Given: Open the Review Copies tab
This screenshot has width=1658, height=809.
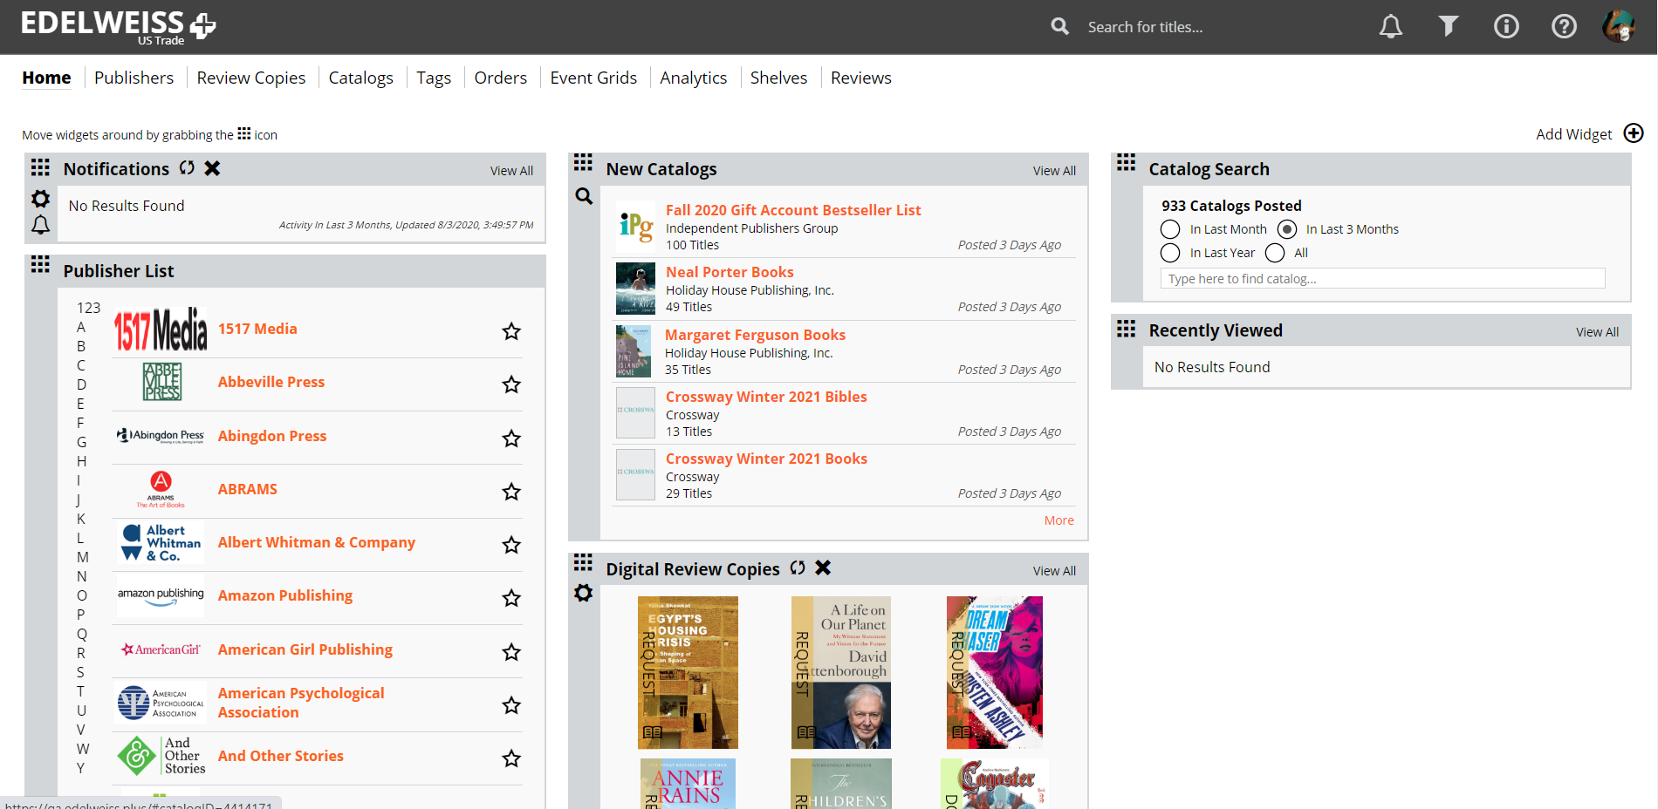Looking at the screenshot, I should pos(251,78).
